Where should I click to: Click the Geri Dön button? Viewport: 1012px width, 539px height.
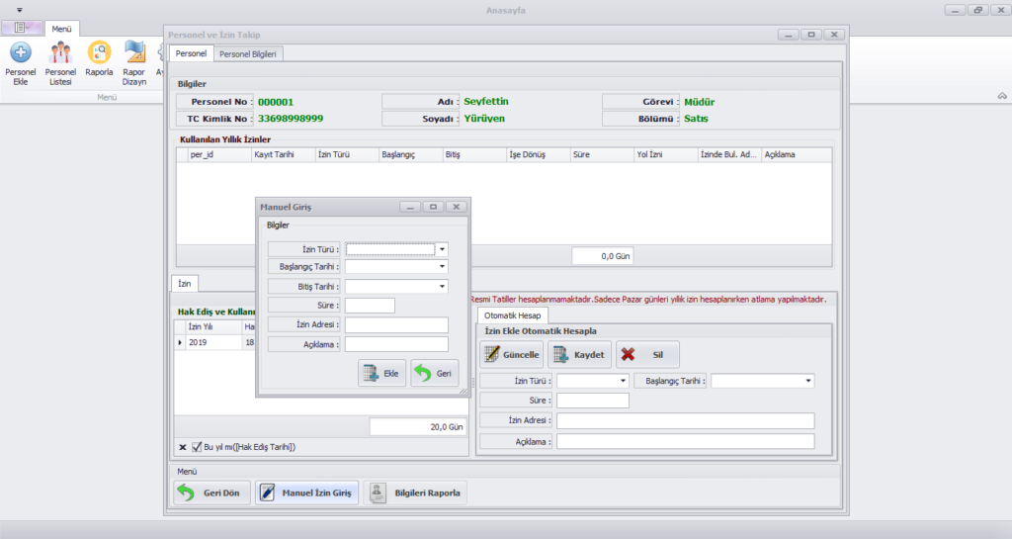pos(211,493)
